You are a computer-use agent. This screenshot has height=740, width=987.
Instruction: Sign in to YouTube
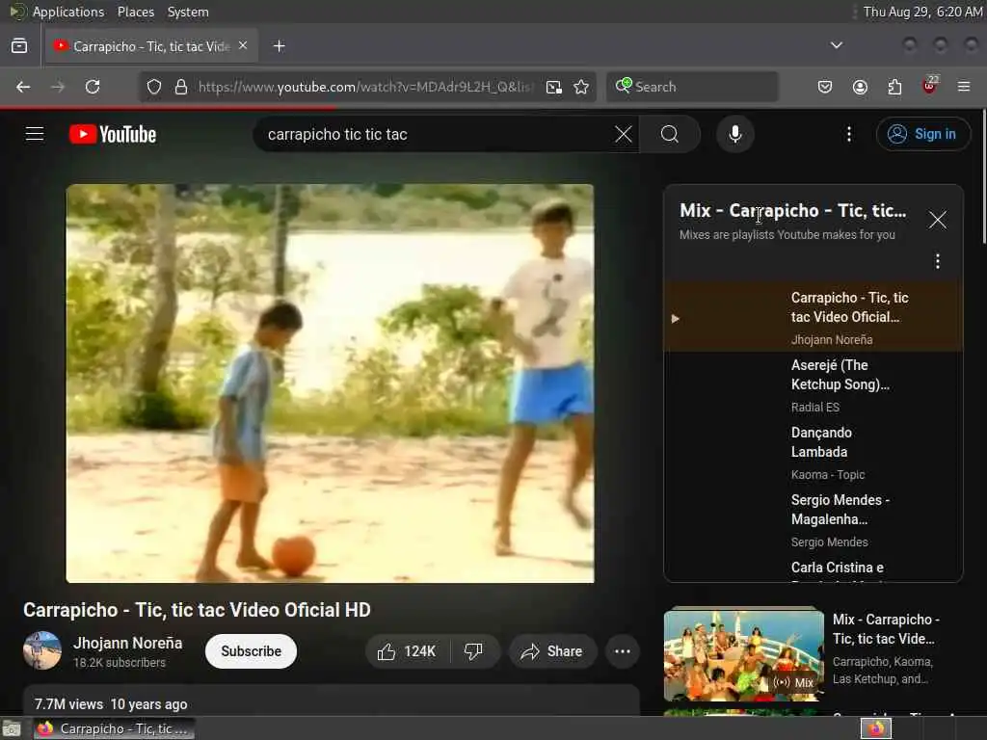click(922, 134)
